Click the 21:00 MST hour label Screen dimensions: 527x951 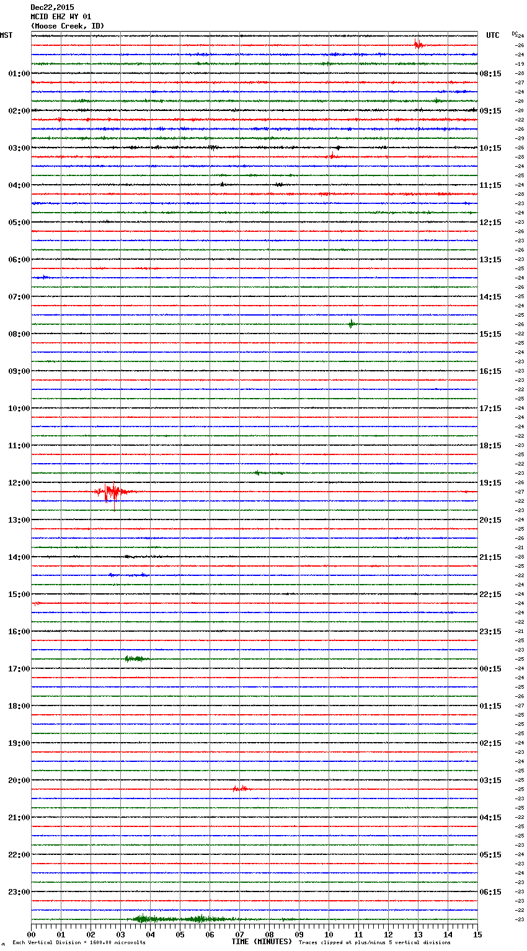pos(19,818)
